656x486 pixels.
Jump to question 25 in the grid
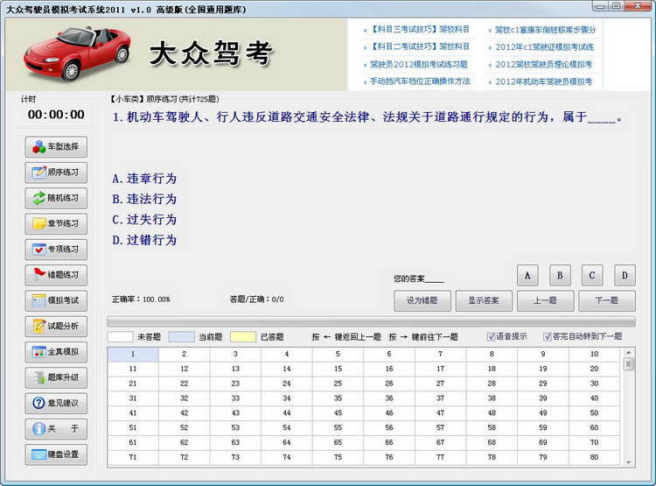click(x=338, y=384)
